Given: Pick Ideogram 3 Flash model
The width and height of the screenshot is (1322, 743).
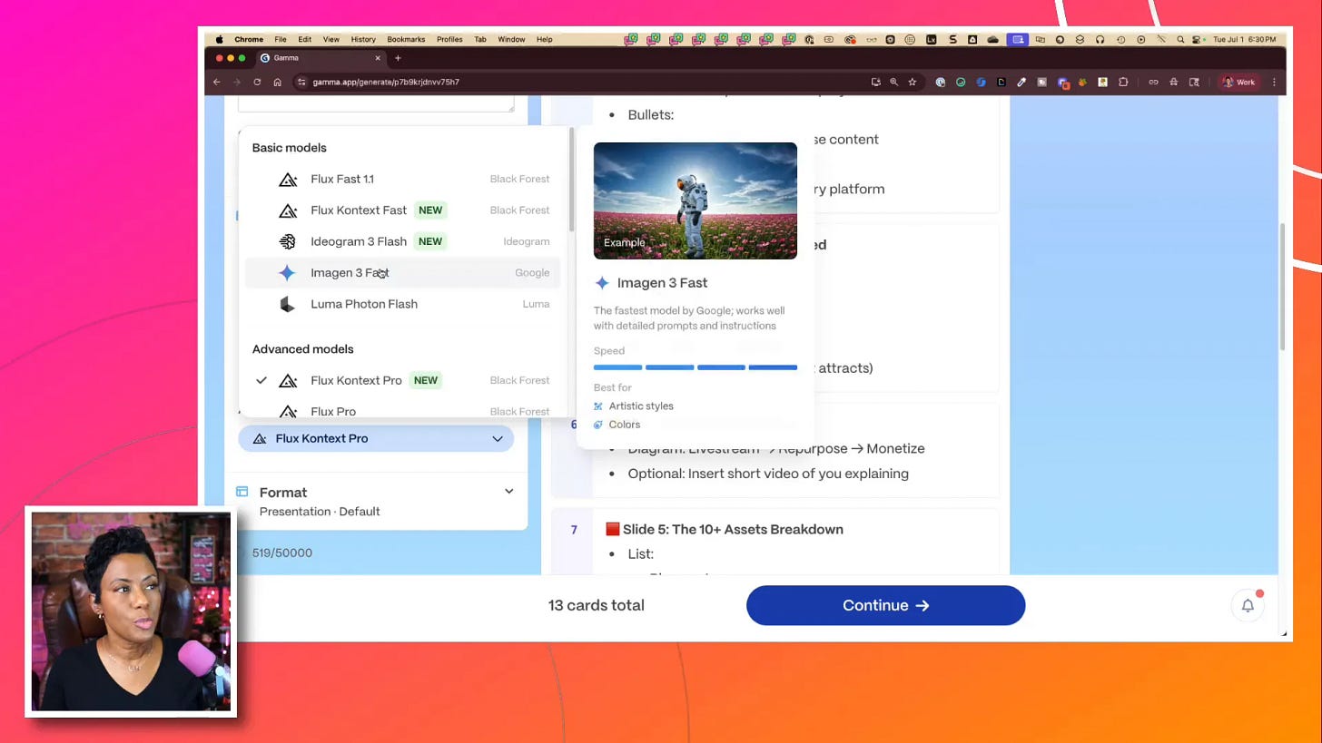Looking at the screenshot, I should click(402, 241).
